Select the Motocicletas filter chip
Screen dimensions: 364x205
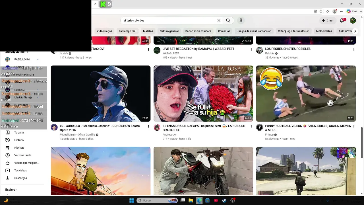point(324,31)
